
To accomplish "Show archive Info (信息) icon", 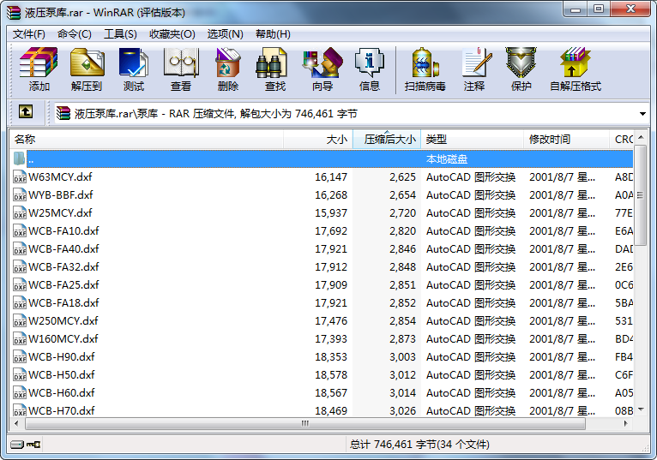I will pos(369,69).
